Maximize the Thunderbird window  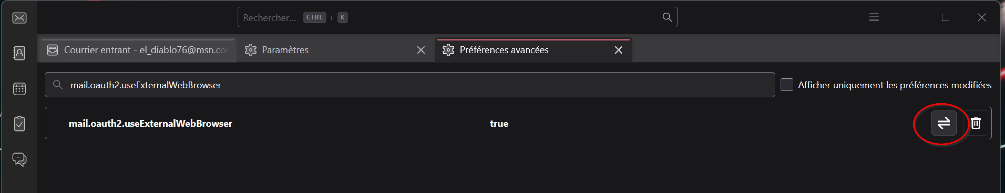click(945, 18)
